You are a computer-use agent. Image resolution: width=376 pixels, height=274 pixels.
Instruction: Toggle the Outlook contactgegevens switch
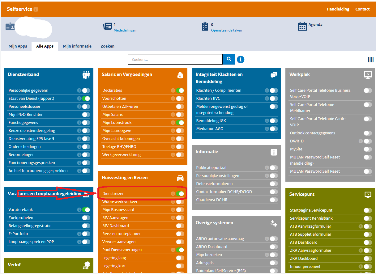click(x=368, y=133)
